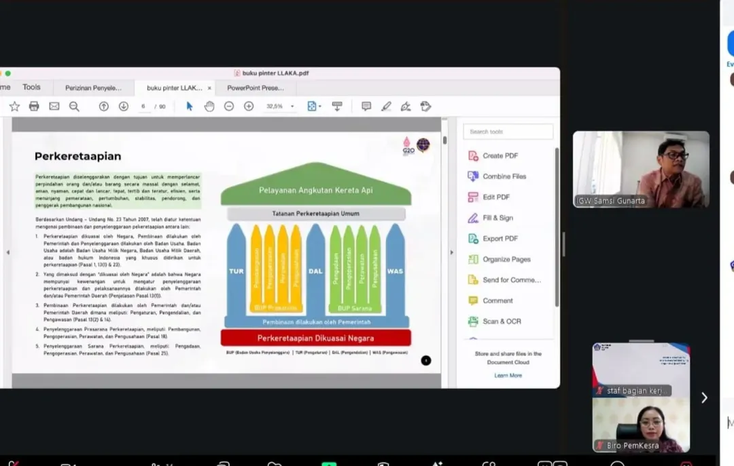Viewport: 734px width, 466px height.
Task: Open the Edit PDF tool
Action: pos(495,197)
